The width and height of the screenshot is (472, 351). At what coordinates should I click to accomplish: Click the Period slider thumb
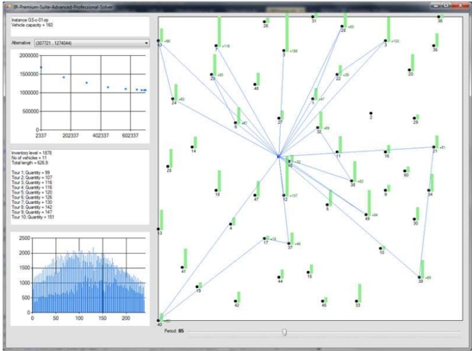click(284, 332)
